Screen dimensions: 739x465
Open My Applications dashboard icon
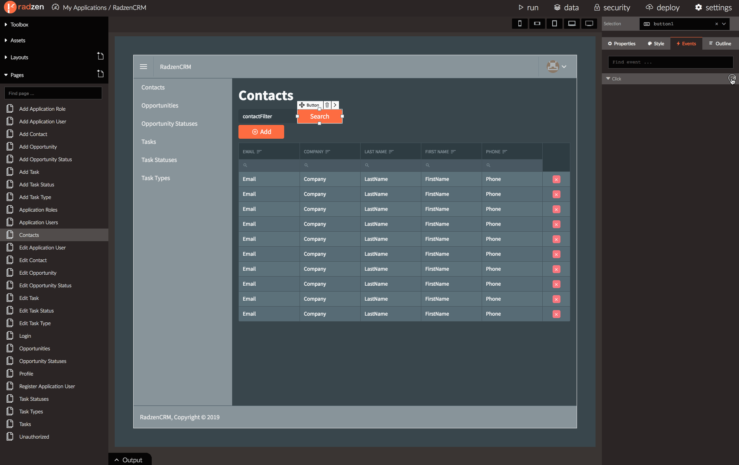[56, 7]
